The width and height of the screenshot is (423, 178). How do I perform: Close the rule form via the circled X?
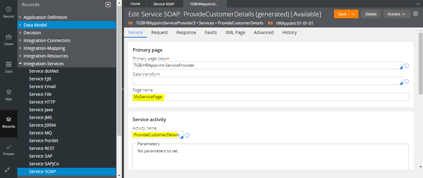[x=416, y=14]
